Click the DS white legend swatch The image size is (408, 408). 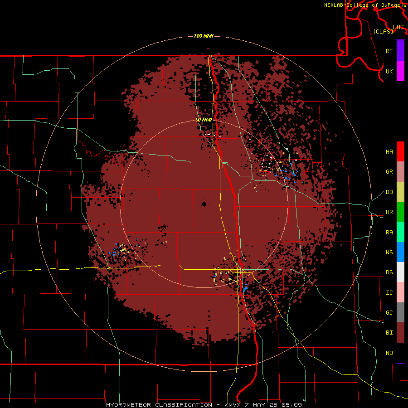(x=400, y=272)
